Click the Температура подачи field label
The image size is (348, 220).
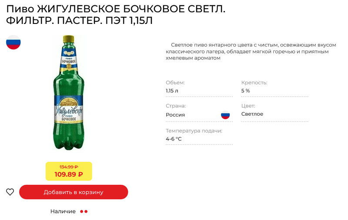click(x=194, y=130)
